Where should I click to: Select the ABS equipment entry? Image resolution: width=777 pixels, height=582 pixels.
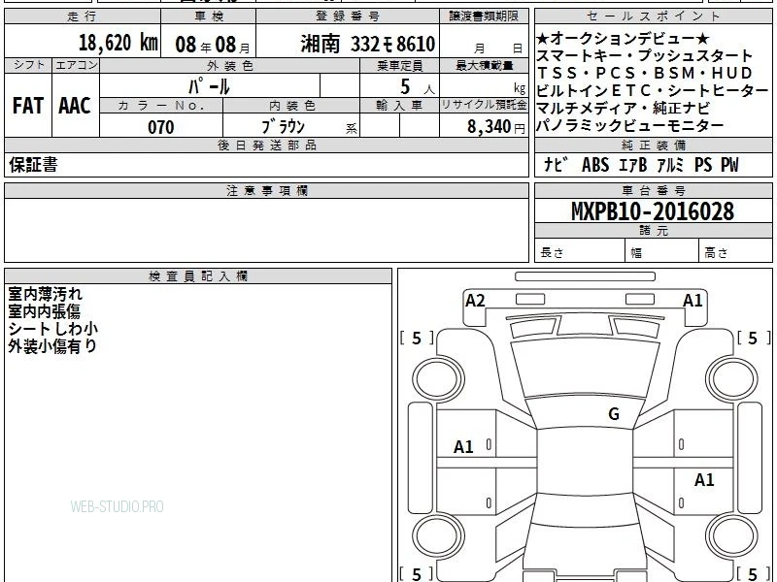click(595, 165)
